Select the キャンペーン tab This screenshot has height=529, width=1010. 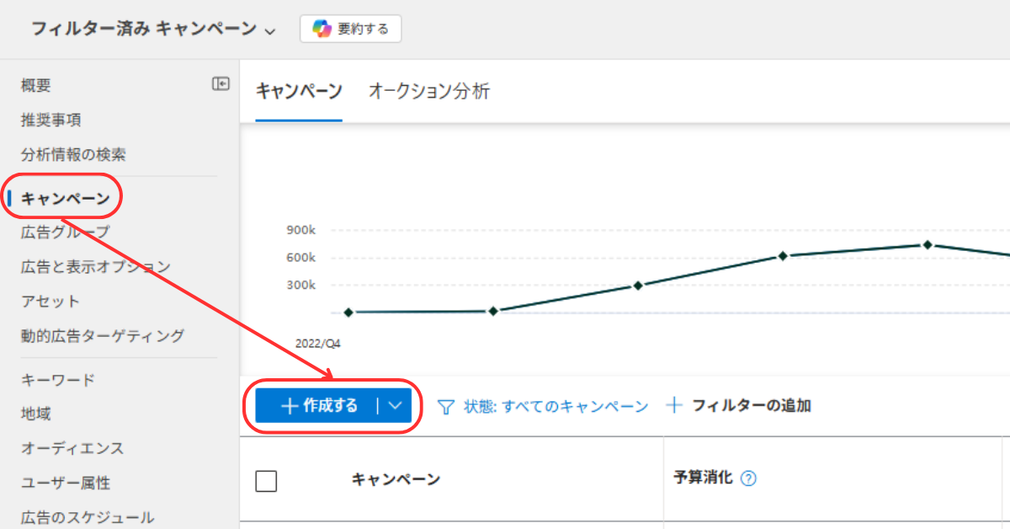tap(299, 92)
